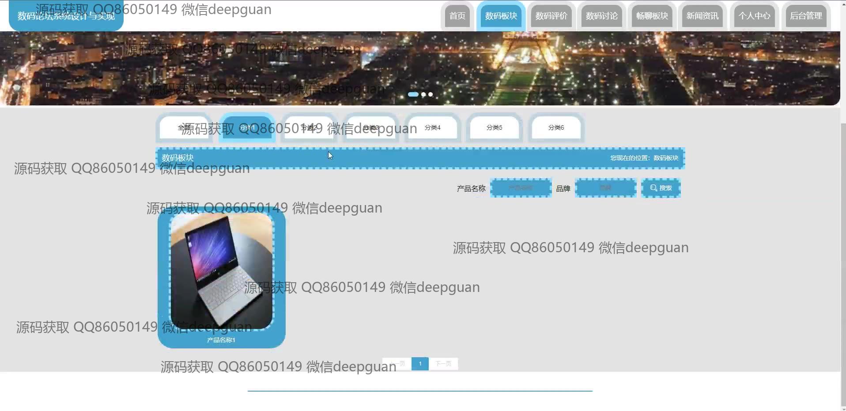Navigate to 畅聊板块
The width and height of the screenshot is (846, 411).
click(x=652, y=16)
